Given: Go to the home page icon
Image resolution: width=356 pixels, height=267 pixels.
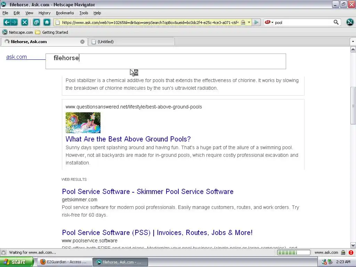Looking at the screenshot, I should (47, 22).
